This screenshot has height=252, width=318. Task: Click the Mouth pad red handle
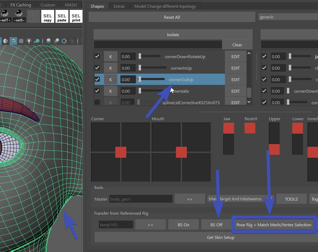(181, 152)
